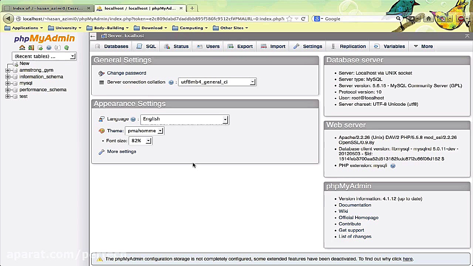
Task: Open the Theme dropdown showing pmahomme
Action: (144, 131)
